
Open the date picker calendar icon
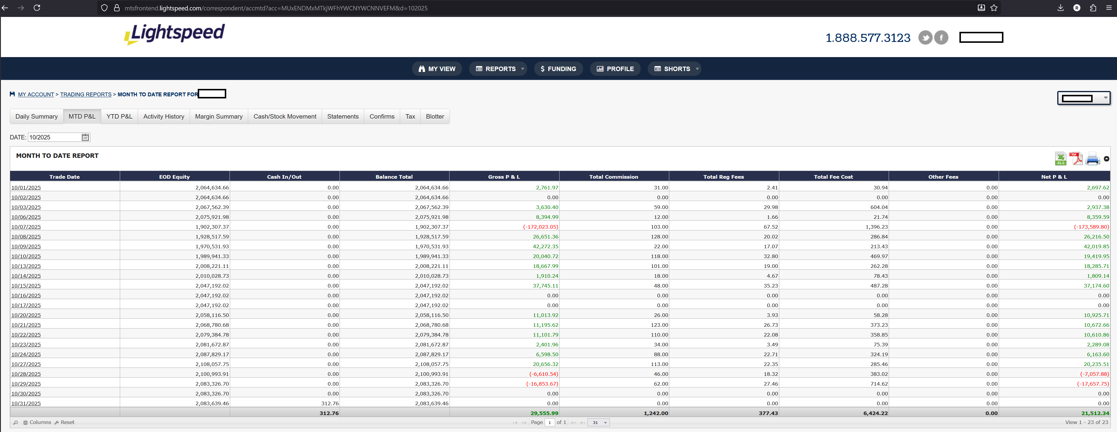point(85,137)
